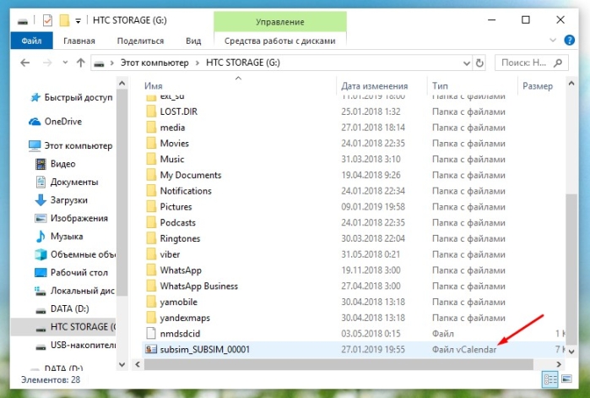The width and height of the screenshot is (590, 398).
Task: Select the My Documents folder icon
Action: pos(151,175)
